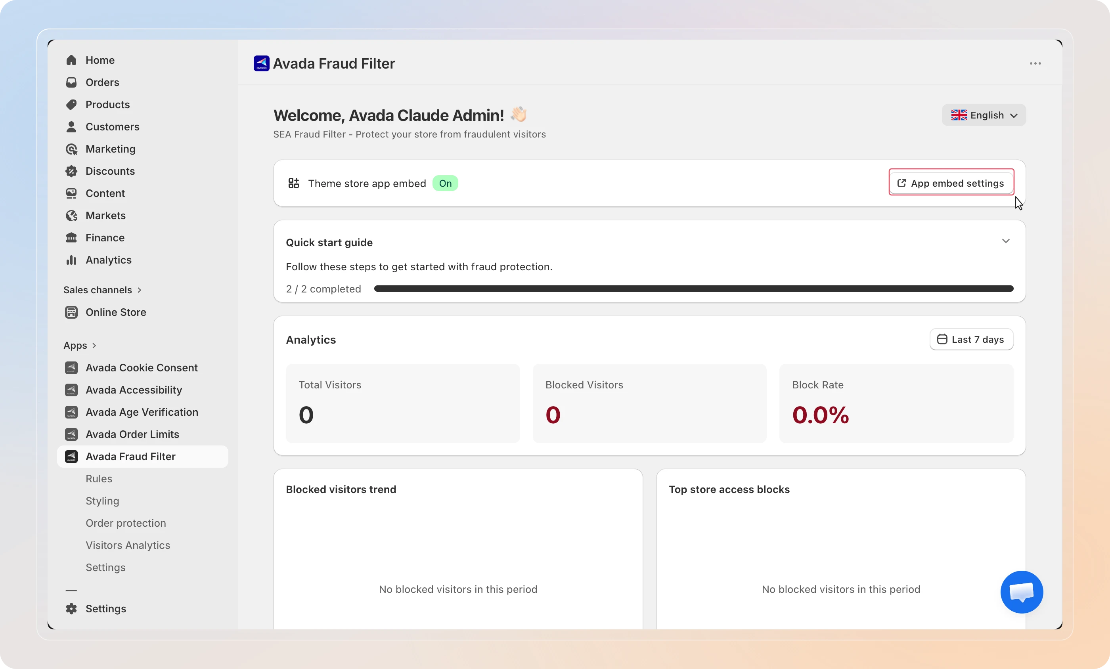Click the calendar icon in Last 7 days
The height and width of the screenshot is (669, 1110).
click(x=942, y=339)
